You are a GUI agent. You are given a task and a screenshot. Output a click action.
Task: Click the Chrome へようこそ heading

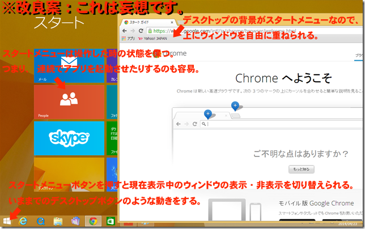(283, 78)
